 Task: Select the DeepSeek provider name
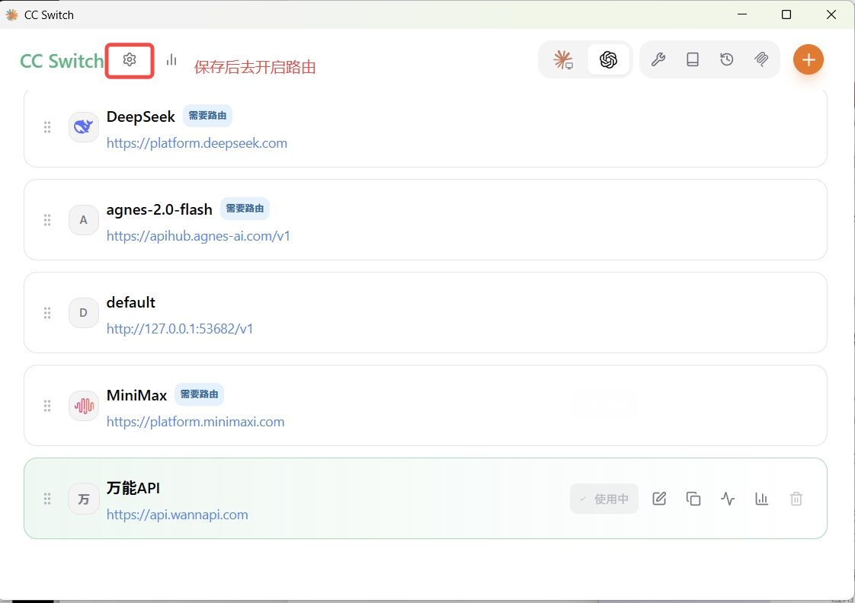tap(141, 116)
